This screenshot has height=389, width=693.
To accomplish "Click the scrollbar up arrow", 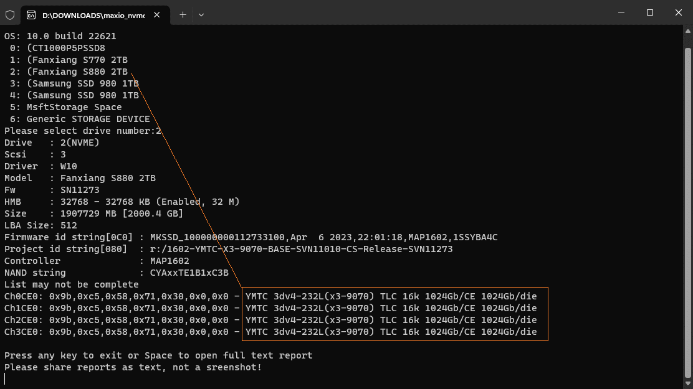I will coord(687,31).
